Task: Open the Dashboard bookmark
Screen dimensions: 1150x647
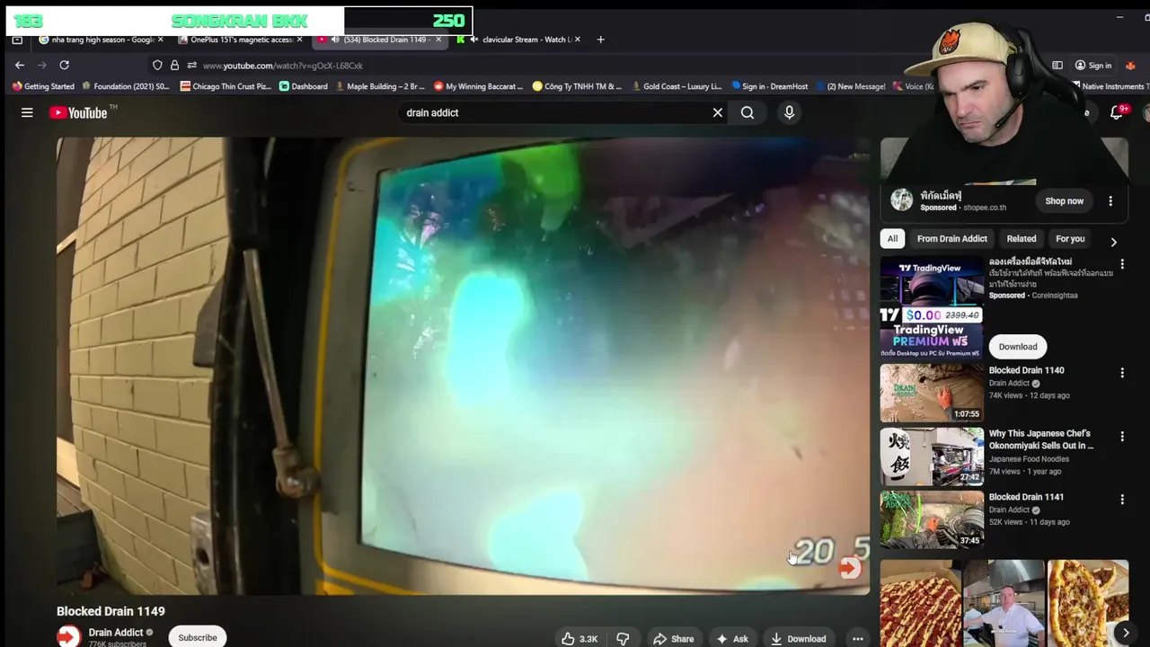Action: tap(303, 86)
